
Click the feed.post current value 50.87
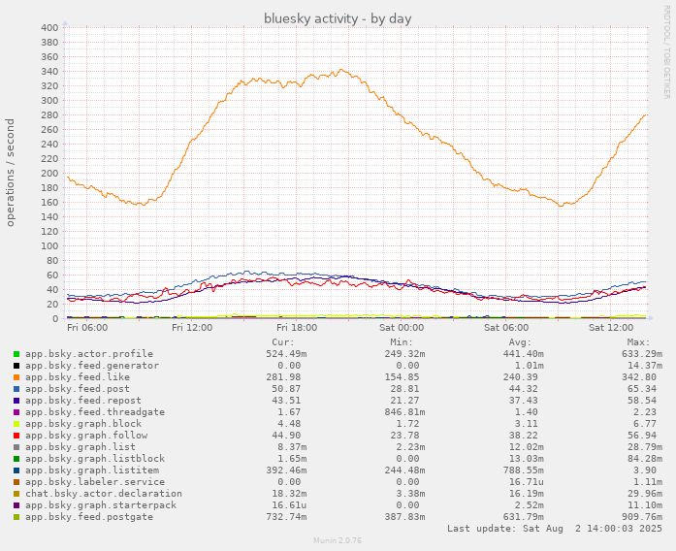[x=286, y=389]
